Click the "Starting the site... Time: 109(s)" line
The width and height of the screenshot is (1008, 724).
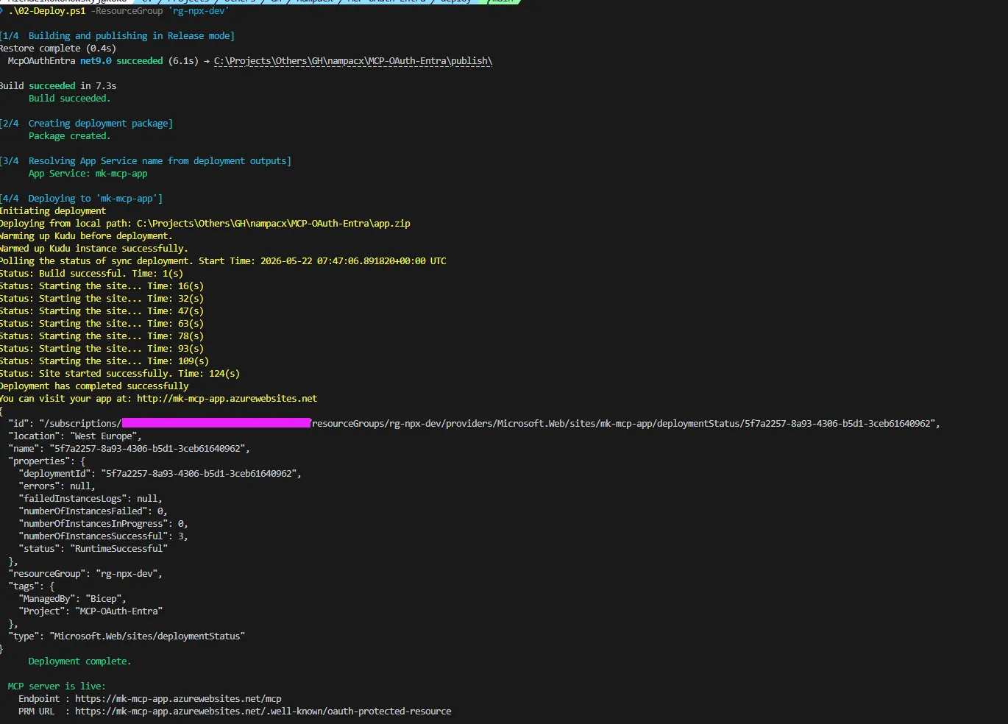coord(104,361)
